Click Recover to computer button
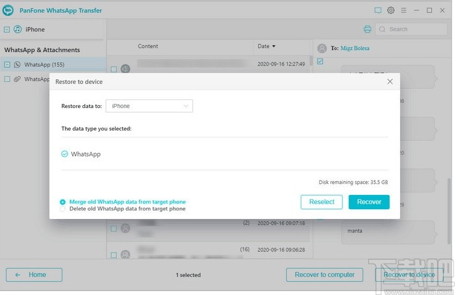456x295 pixels. click(325, 275)
